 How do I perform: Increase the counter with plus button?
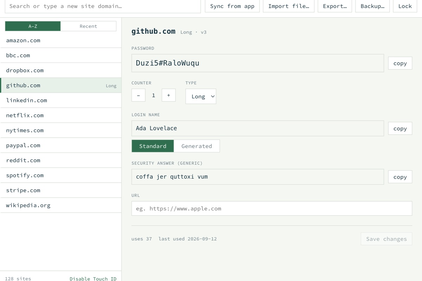pyautogui.click(x=168, y=95)
